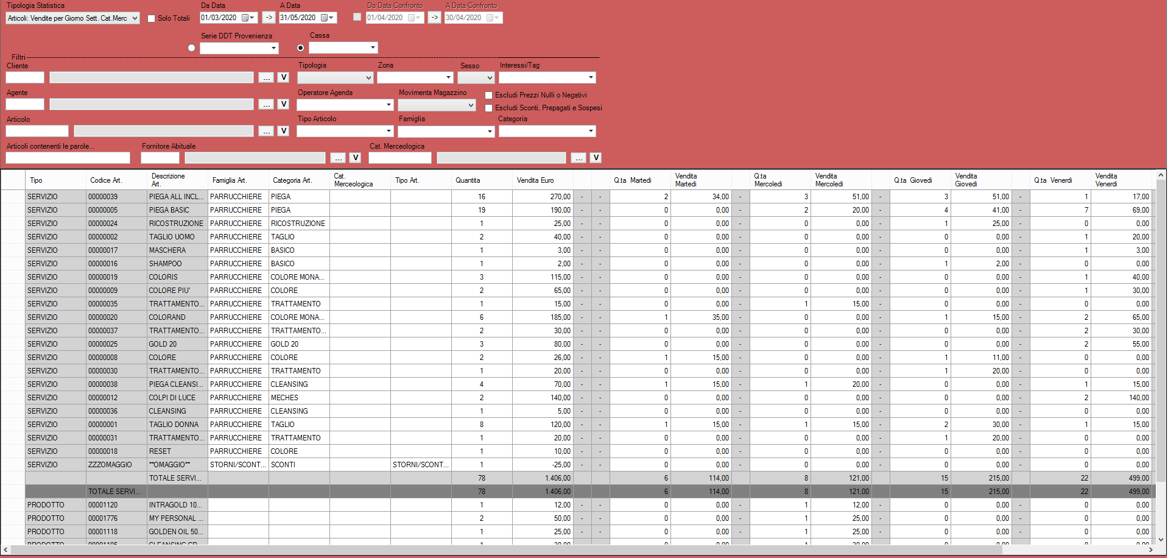Open the Cliente lookup ellipsis button

coord(266,77)
